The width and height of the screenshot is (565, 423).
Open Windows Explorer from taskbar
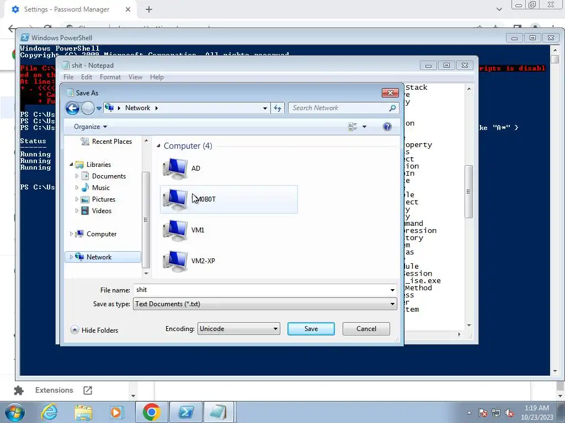click(83, 413)
